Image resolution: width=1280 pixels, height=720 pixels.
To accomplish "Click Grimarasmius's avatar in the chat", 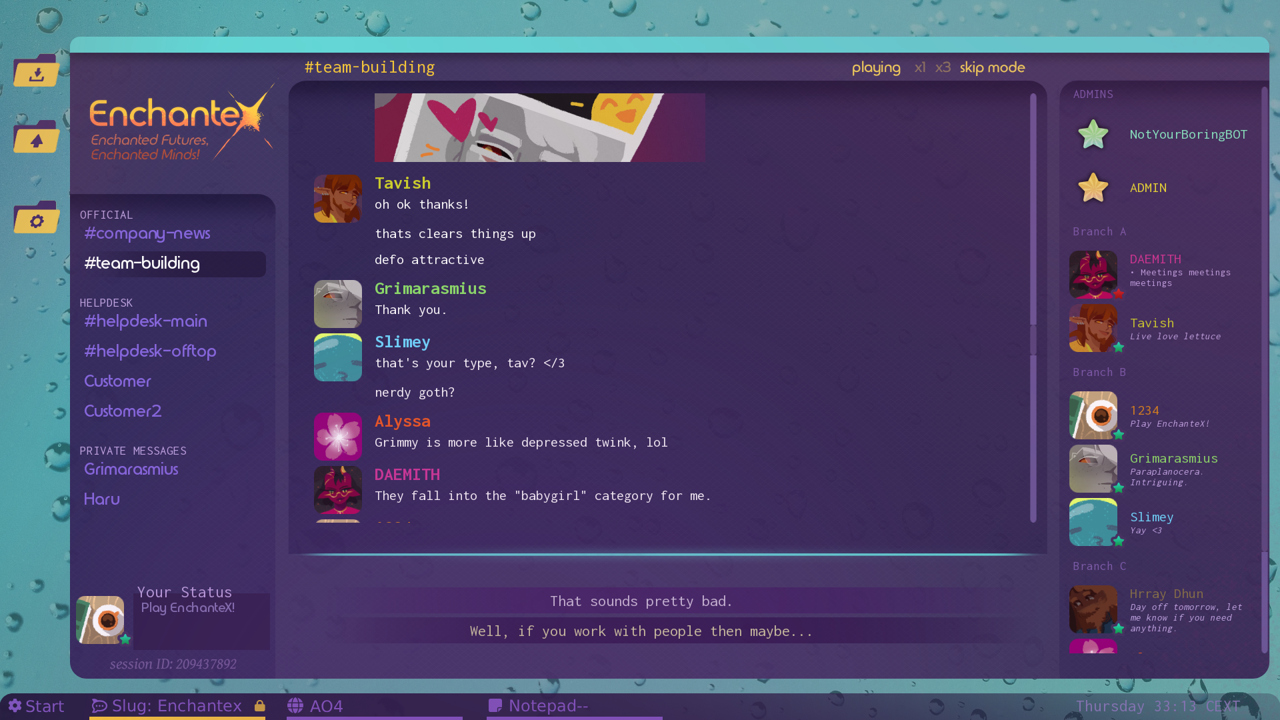I will point(338,304).
